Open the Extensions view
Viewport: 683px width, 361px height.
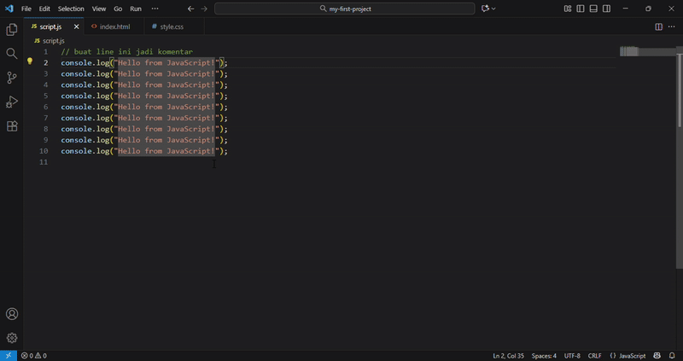click(x=12, y=126)
